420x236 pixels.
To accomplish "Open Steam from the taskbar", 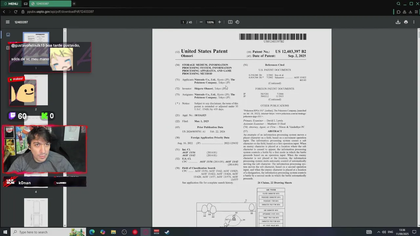I will (x=167, y=232).
